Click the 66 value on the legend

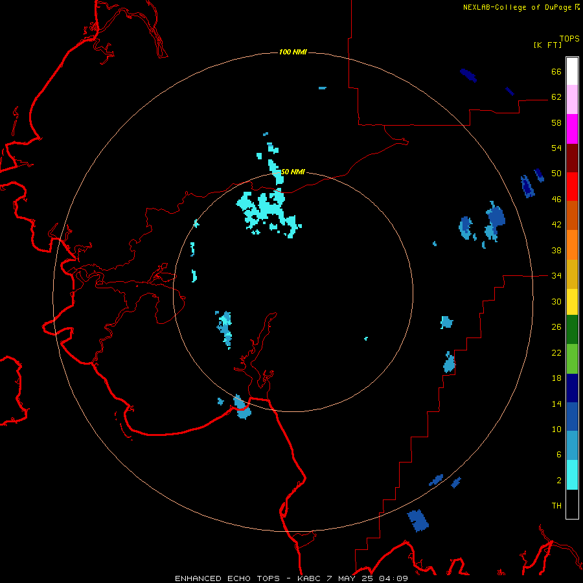(x=556, y=71)
